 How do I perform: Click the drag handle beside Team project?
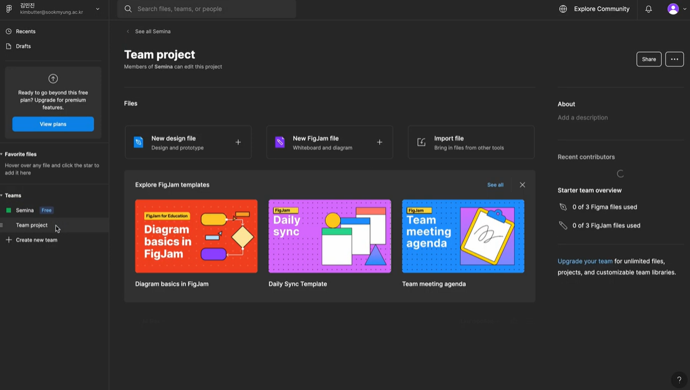click(2, 225)
